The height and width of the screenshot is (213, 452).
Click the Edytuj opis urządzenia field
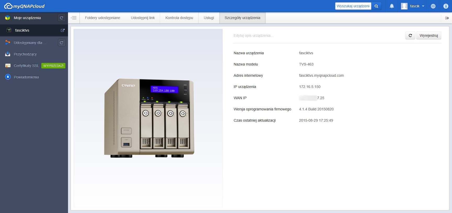[x=253, y=35]
